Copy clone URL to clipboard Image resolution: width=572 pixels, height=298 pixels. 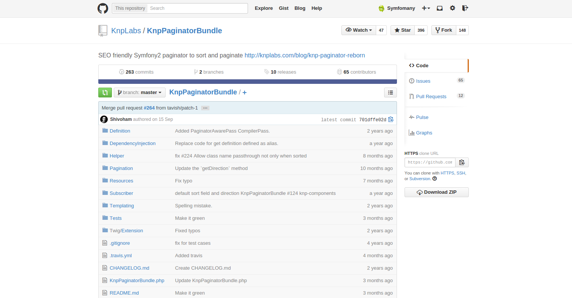pyautogui.click(x=462, y=162)
